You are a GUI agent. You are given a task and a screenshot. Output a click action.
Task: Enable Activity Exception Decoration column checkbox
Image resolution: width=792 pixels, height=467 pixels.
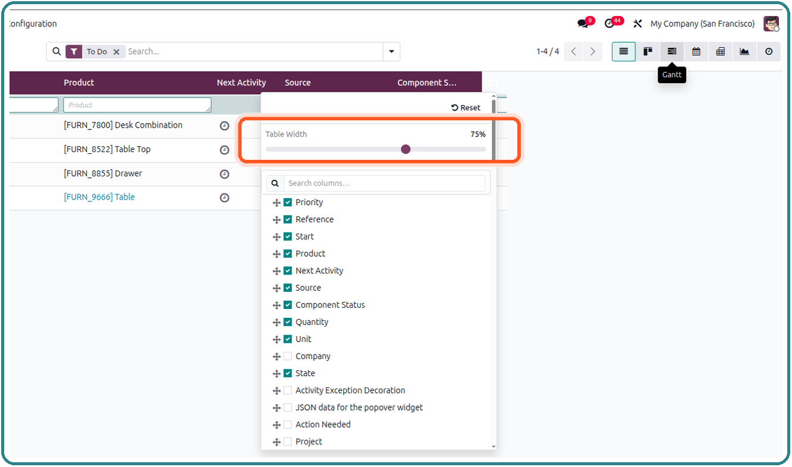tap(288, 391)
